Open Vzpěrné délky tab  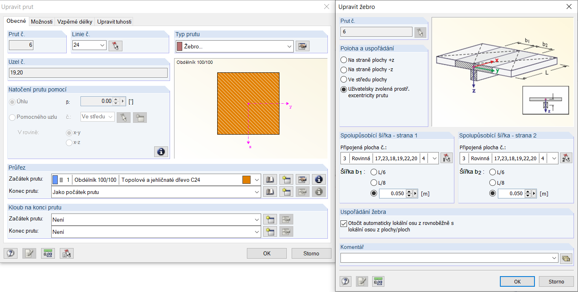point(75,22)
